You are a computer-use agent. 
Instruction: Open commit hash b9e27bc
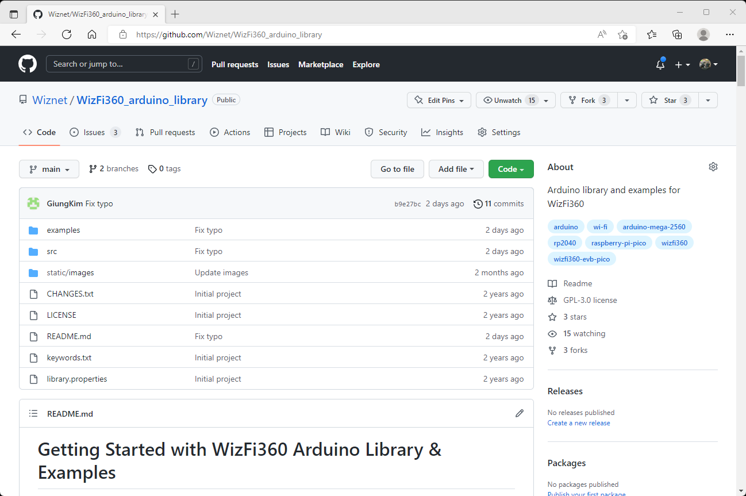pos(407,204)
